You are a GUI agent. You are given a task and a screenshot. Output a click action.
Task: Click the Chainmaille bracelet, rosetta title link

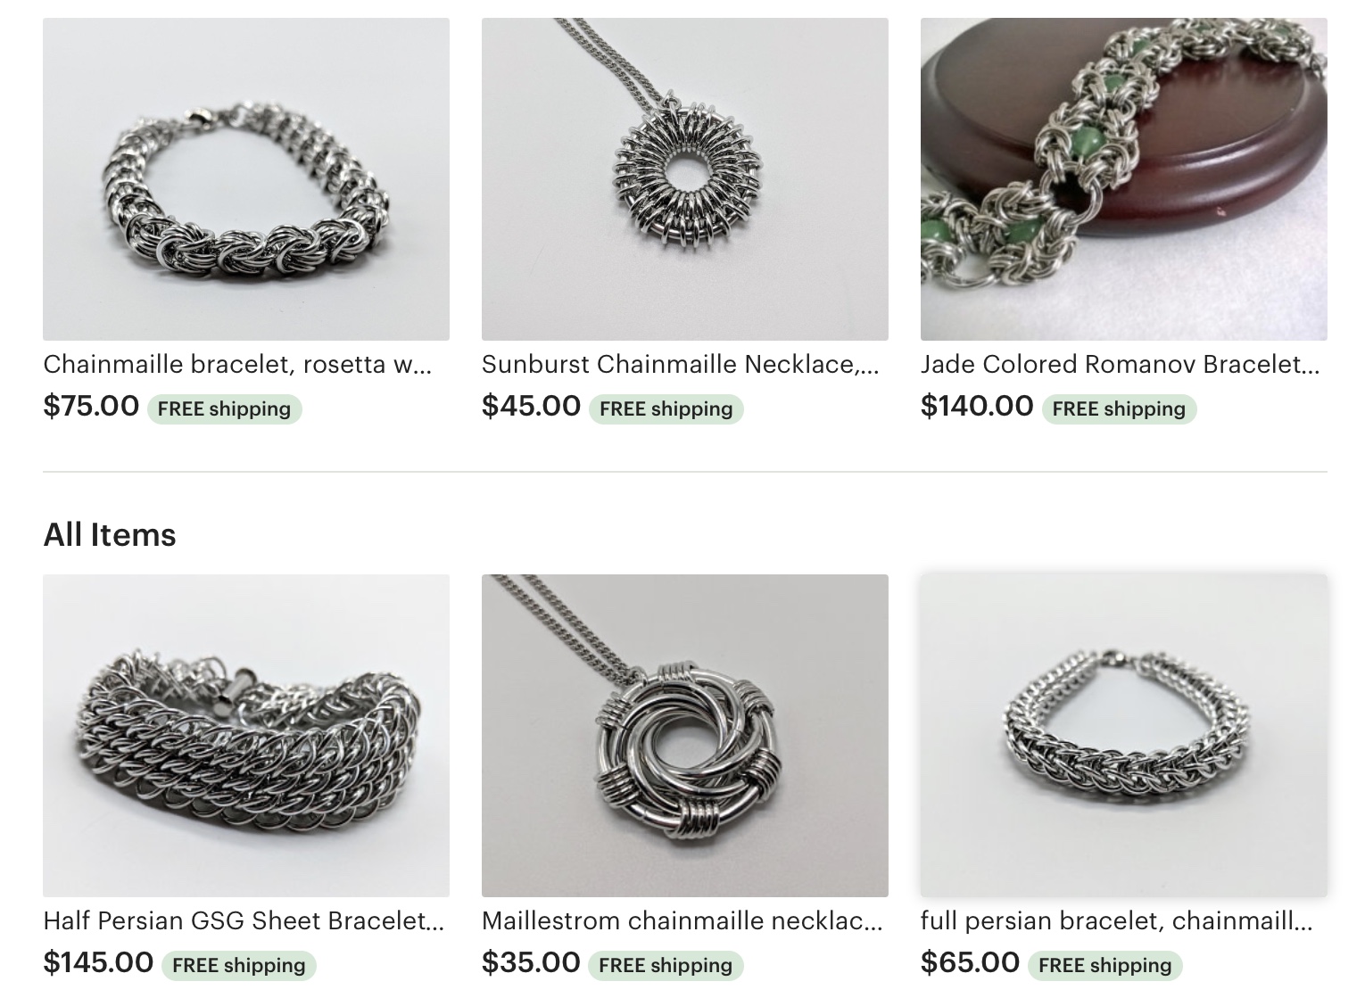(238, 364)
